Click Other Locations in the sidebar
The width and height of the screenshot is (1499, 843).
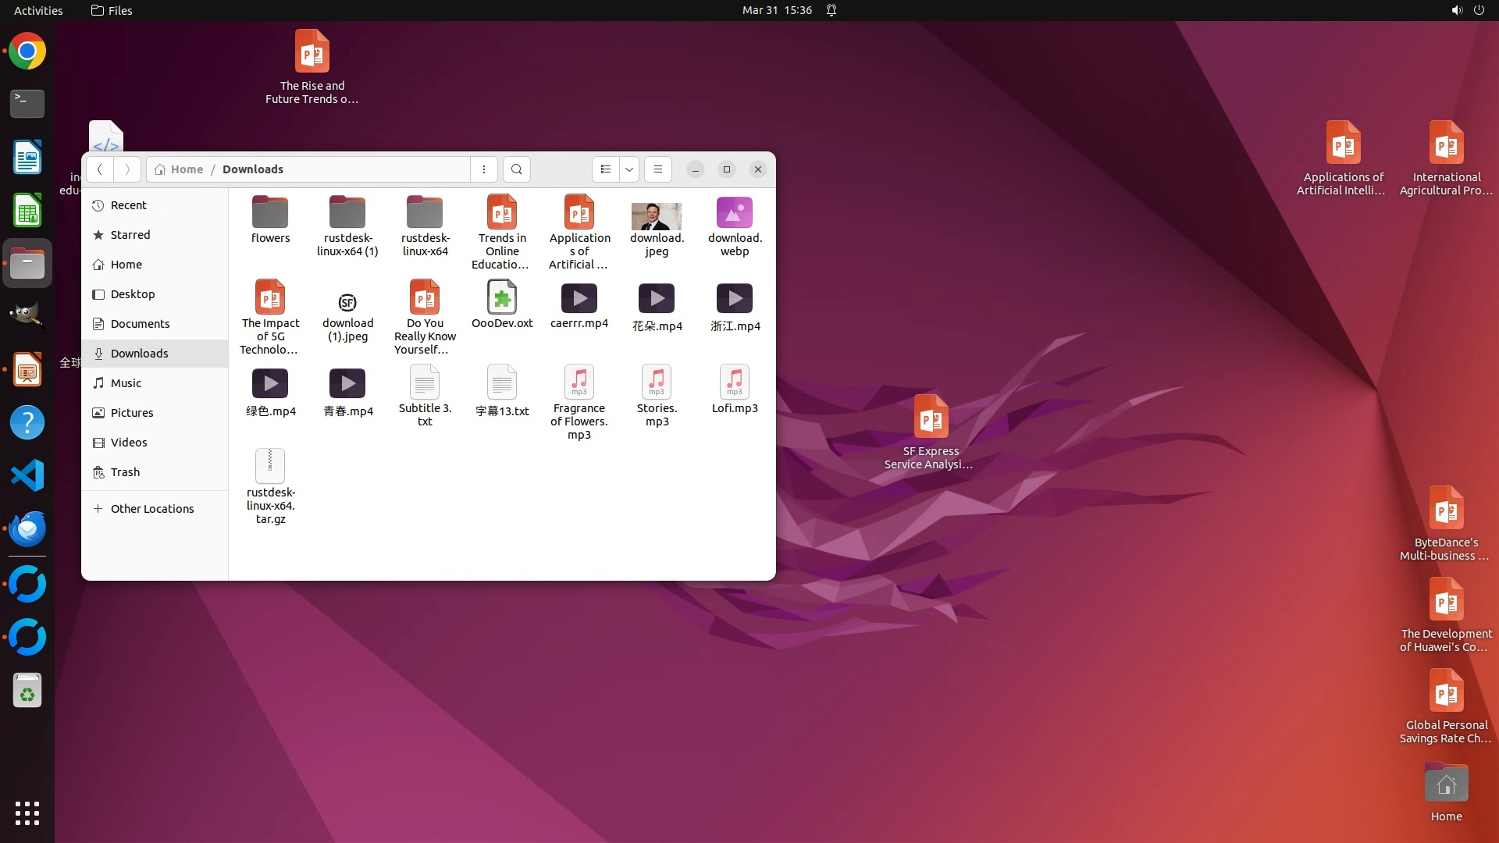click(x=151, y=509)
